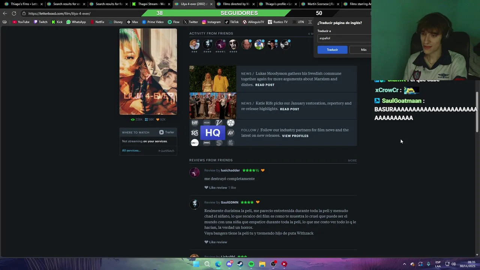The height and width of the screenshot is (270, 480).
Task: Open the Rustico TV bookmark
Action: [x=278, y=22]
